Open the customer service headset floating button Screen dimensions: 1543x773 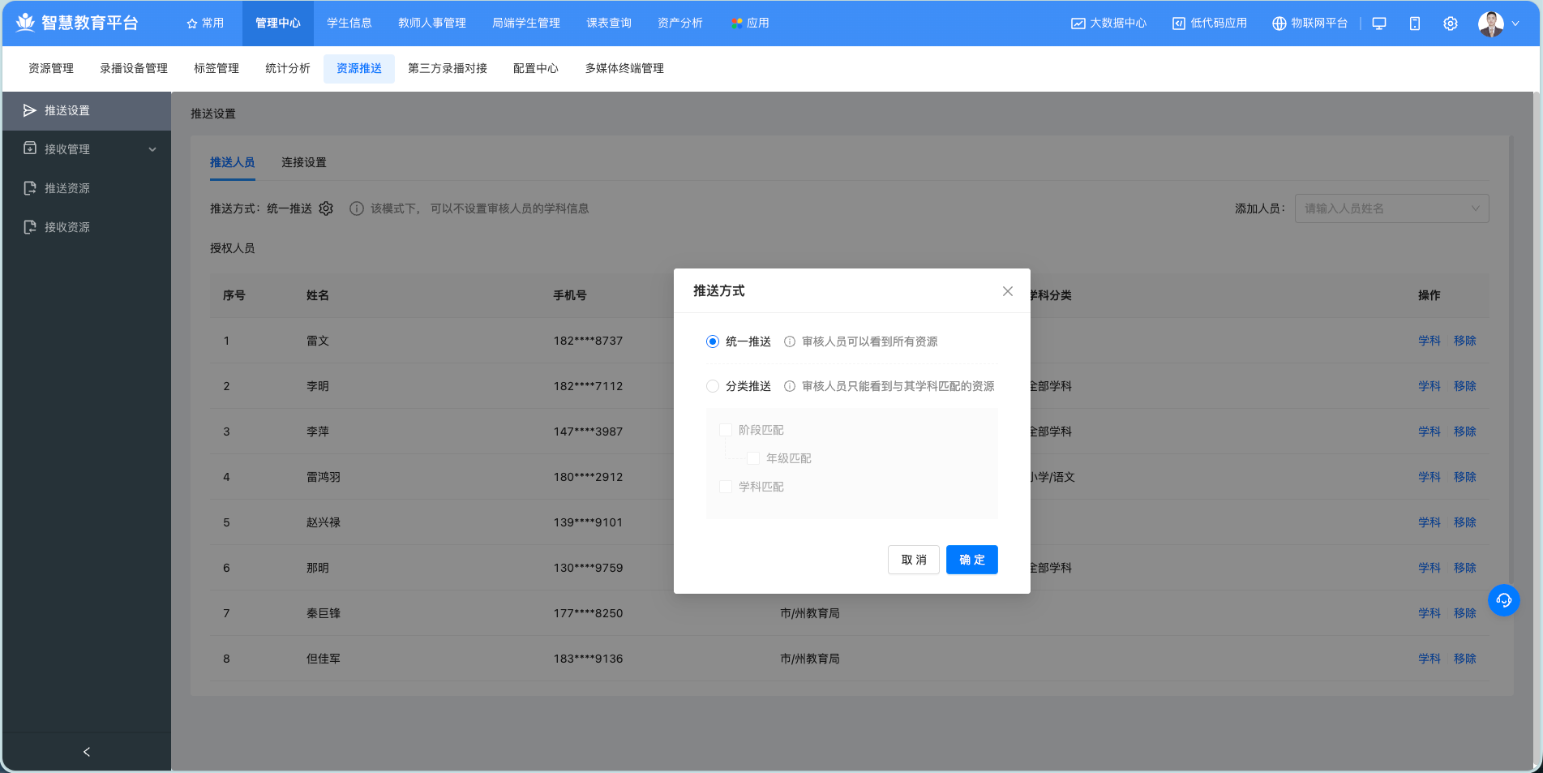1503,600
